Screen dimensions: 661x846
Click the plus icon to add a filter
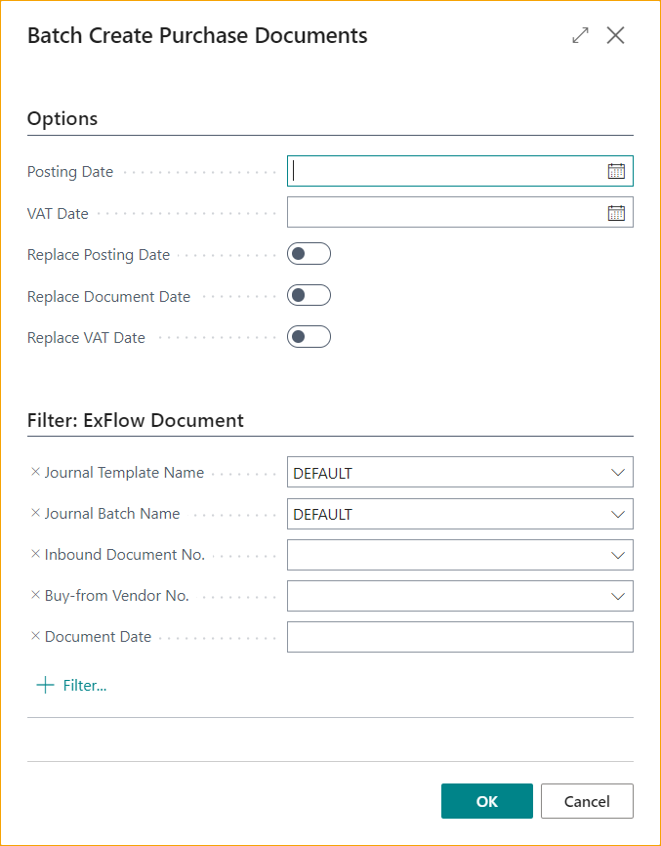(45, 685)
